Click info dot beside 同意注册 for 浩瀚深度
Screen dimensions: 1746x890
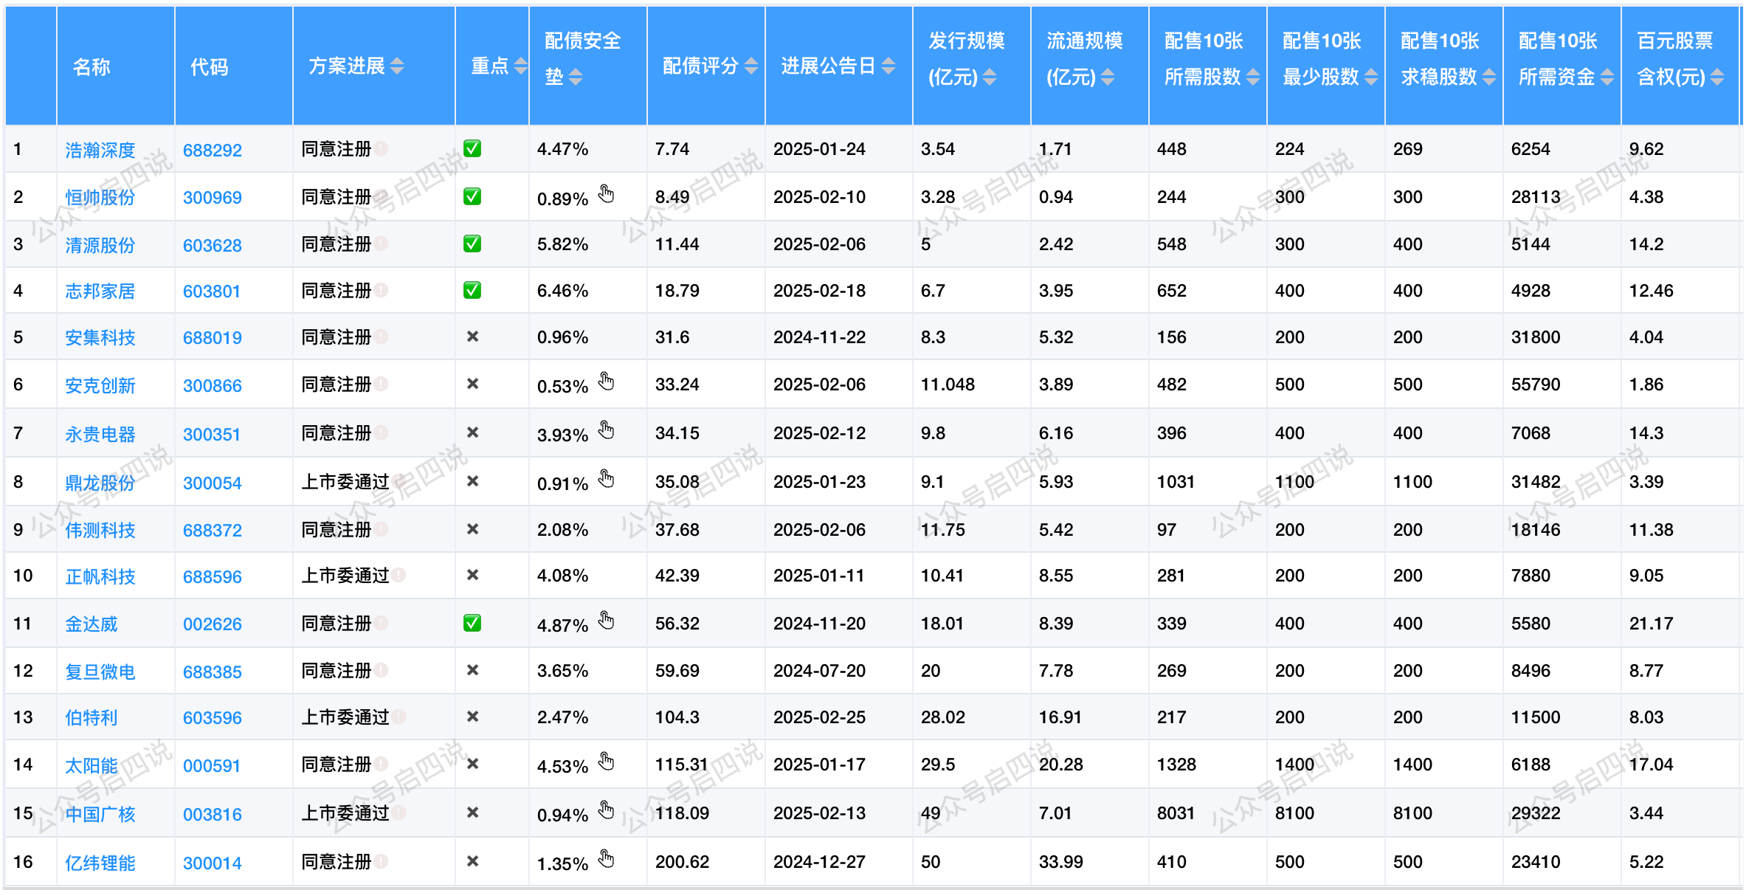pyautogui.click(x=381, y=149)
